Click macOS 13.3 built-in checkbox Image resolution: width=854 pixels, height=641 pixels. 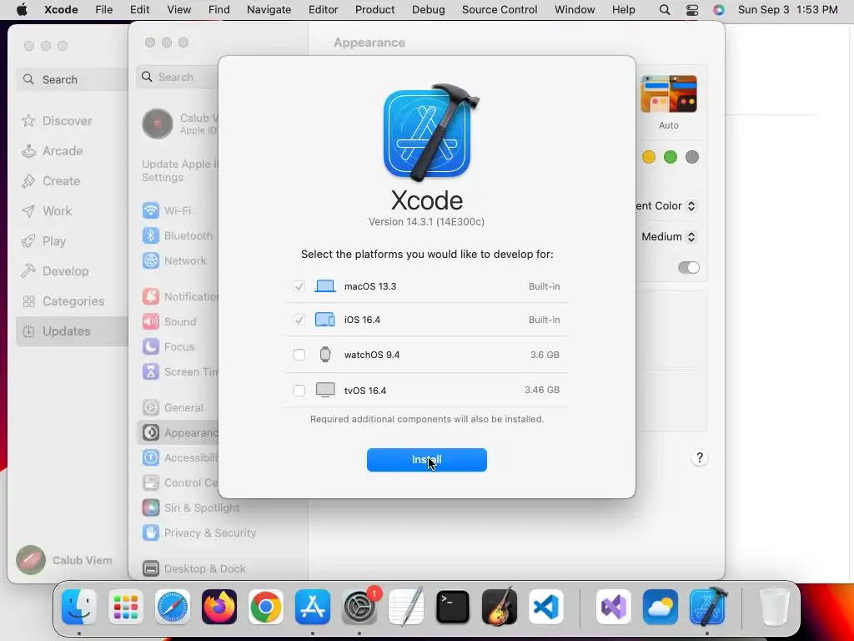click(299, 286)
